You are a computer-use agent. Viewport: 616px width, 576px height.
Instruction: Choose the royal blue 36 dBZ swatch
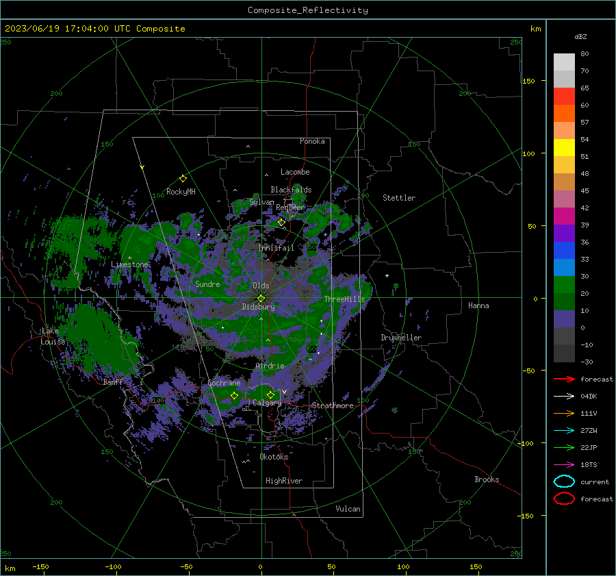pos(564,251)
